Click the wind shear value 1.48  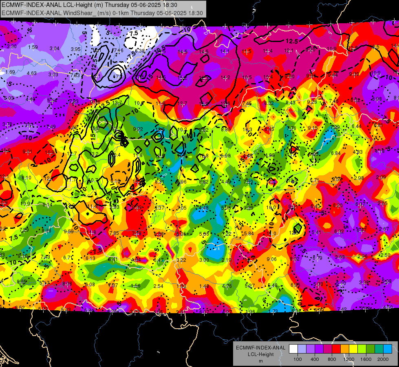(x=204, y=286)
